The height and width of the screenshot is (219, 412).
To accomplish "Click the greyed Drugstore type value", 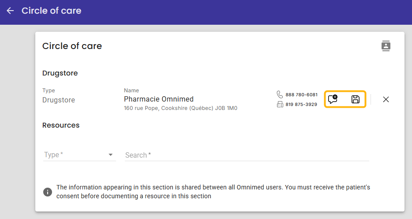I will tap(59, 100).
